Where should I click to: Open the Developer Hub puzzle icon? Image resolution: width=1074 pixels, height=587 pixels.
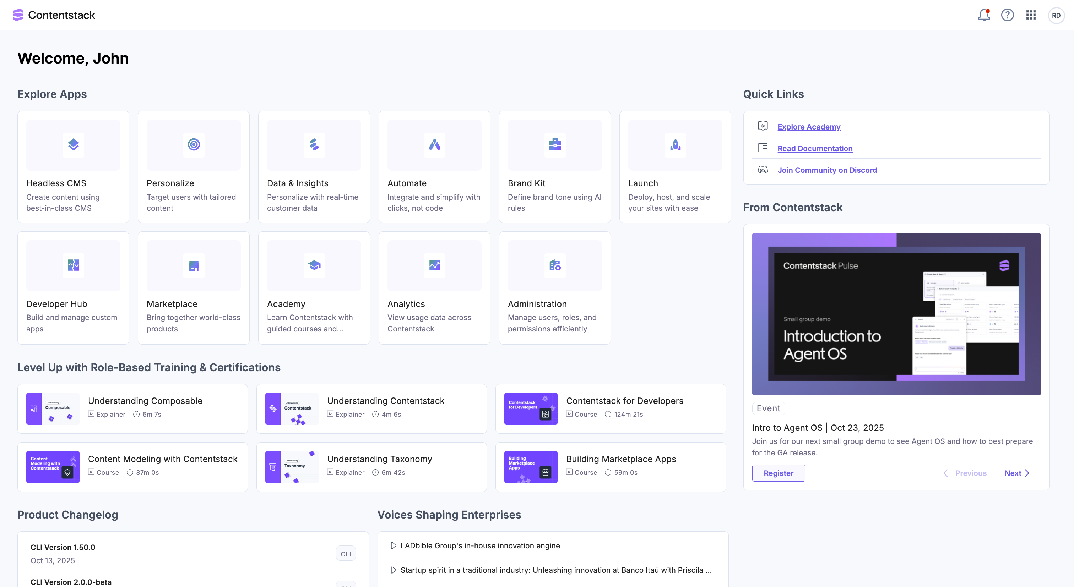[74, 265]
